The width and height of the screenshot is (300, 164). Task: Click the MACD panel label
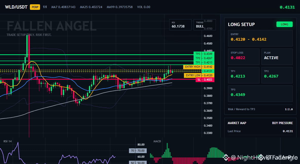[x=157, y=141]
